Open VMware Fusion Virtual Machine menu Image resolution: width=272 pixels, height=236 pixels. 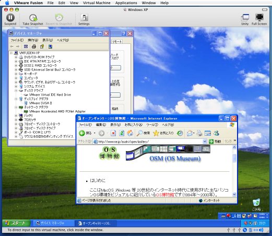pos(97,3)
